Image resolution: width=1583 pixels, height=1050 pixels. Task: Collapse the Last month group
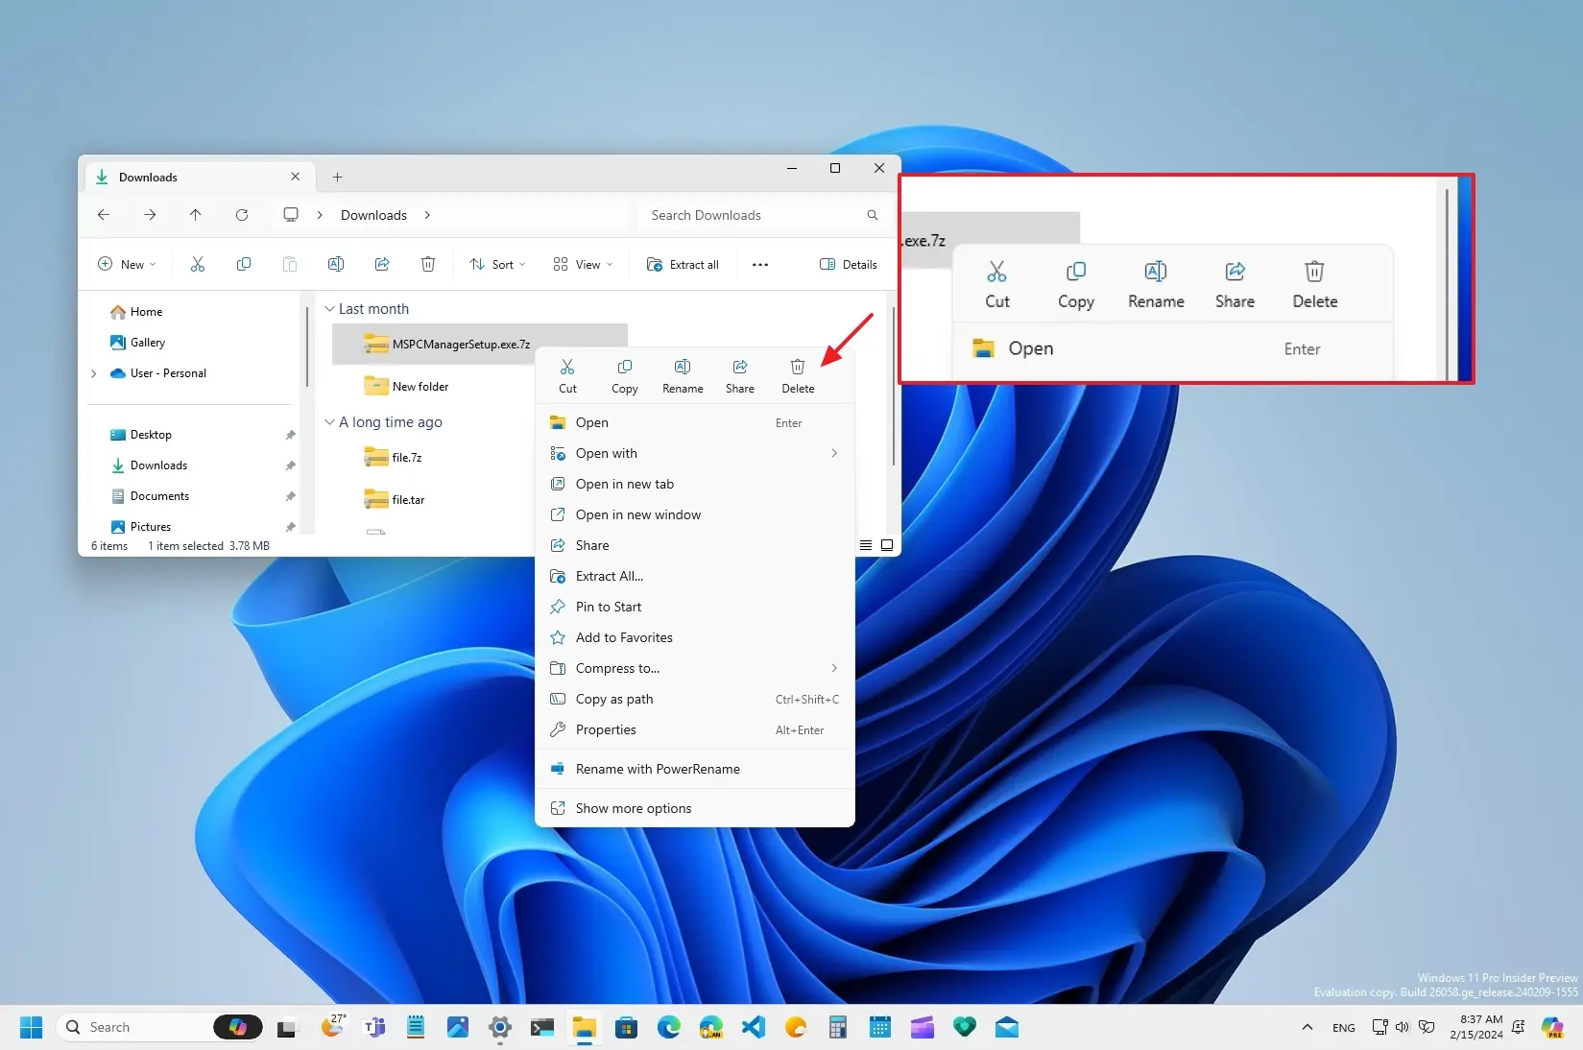[x=328, y=308]
